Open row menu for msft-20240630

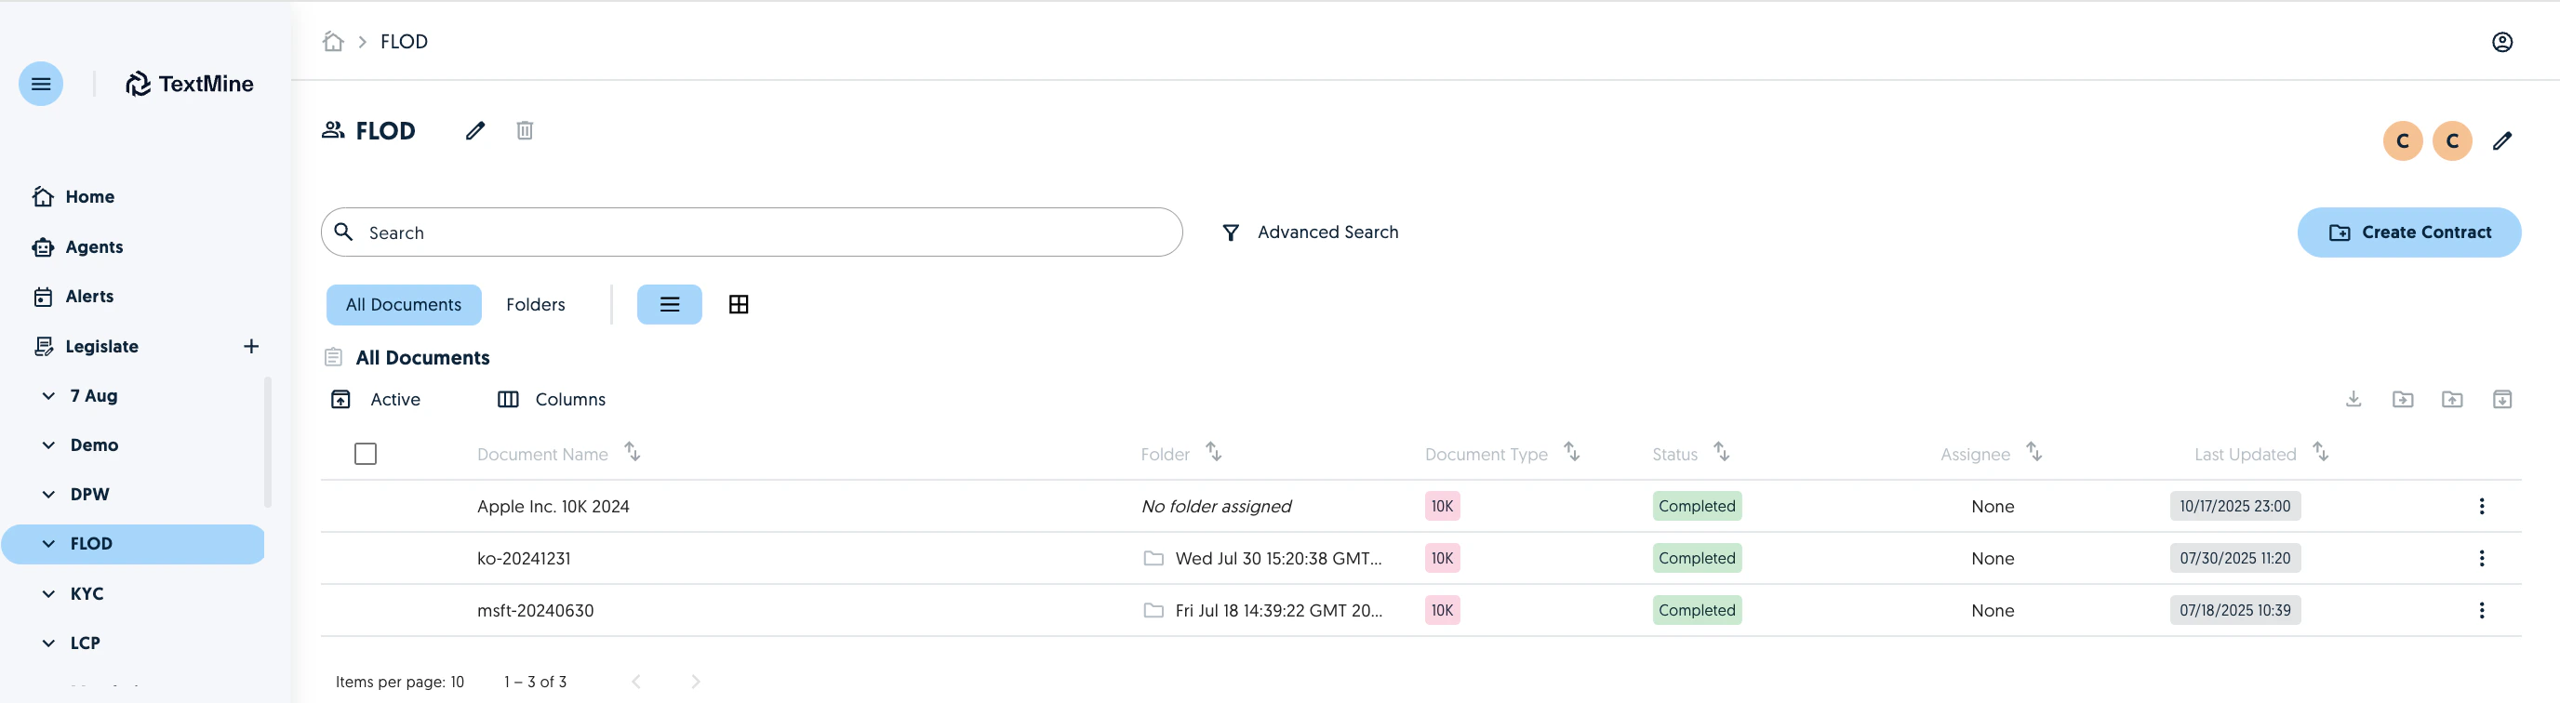pyautogui.click(x=2482, y=611)
